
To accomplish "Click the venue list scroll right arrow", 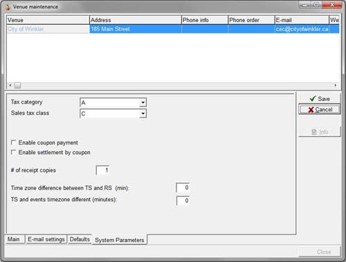I will click(x=336, y=85).
